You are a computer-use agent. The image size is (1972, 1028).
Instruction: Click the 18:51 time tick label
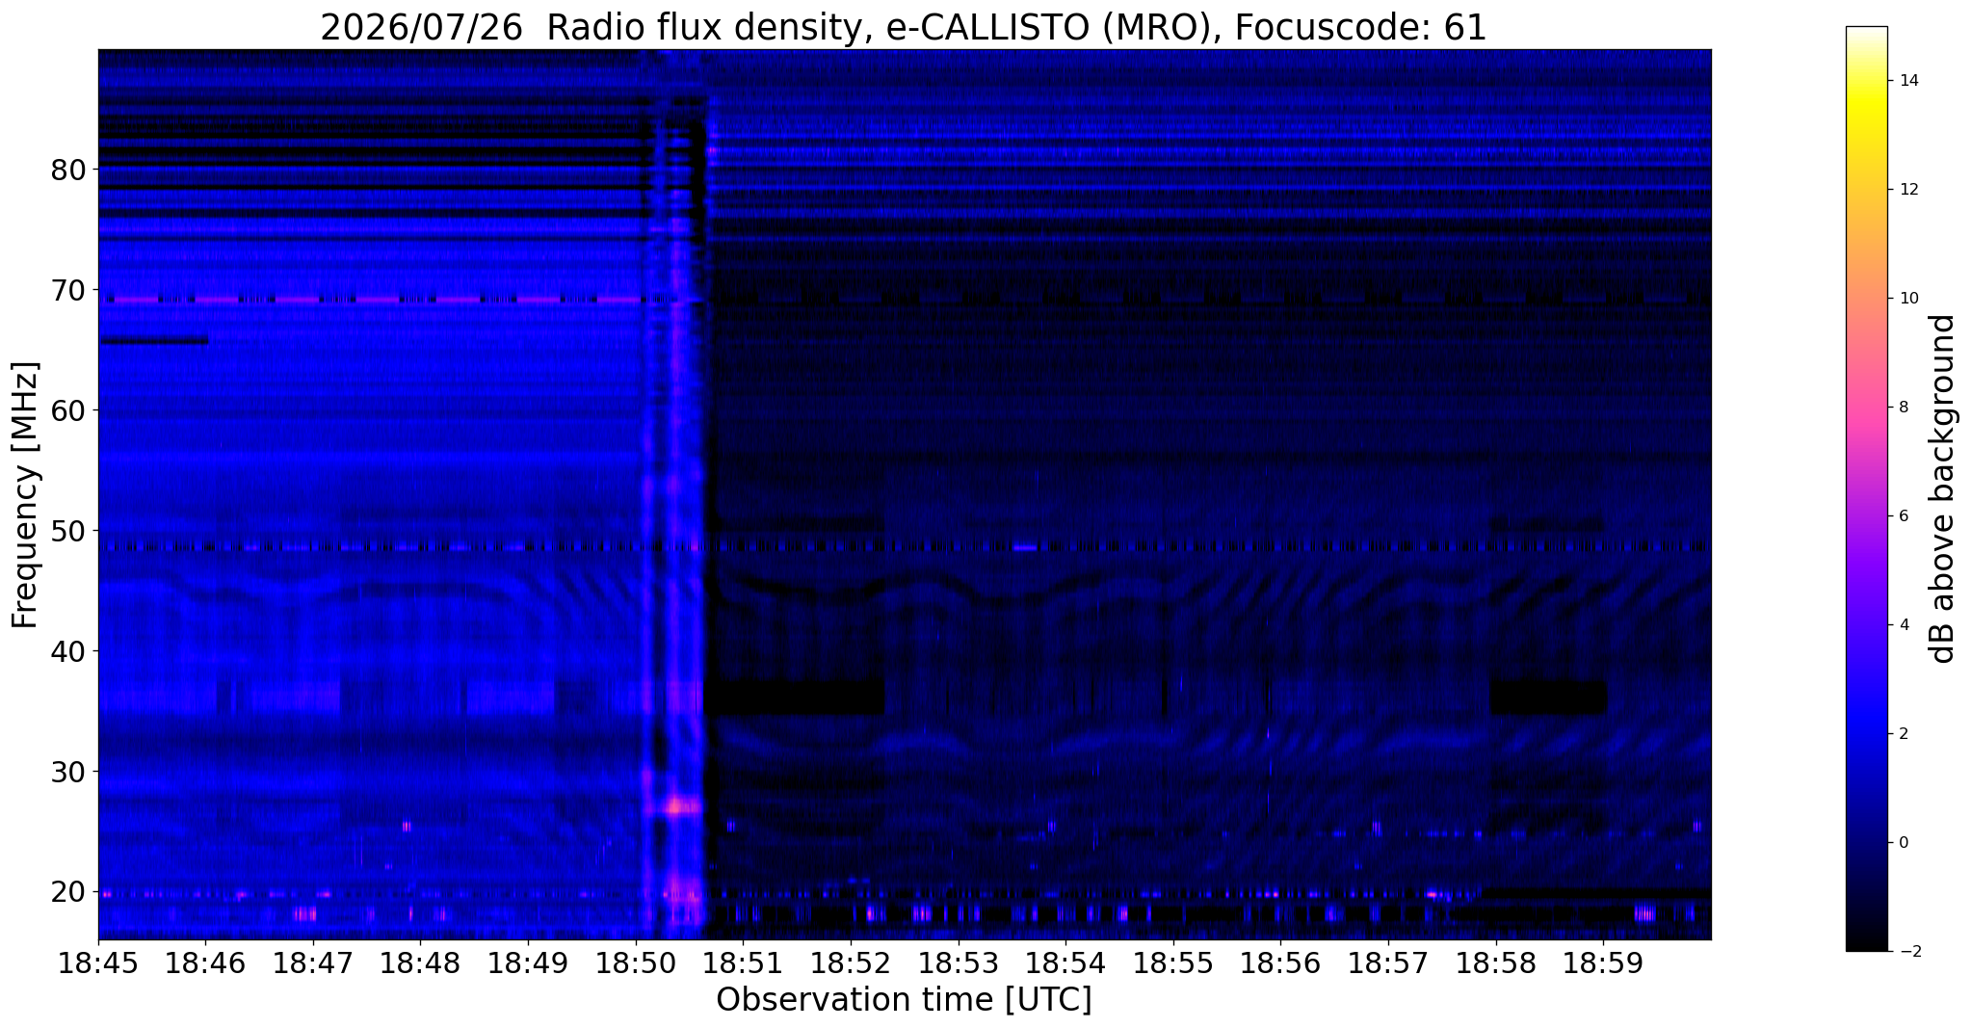coord(743,963)
